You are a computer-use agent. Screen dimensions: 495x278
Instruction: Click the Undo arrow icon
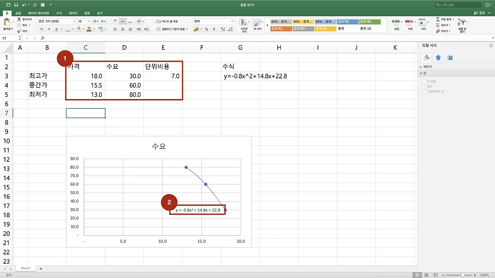click(24, 5)
